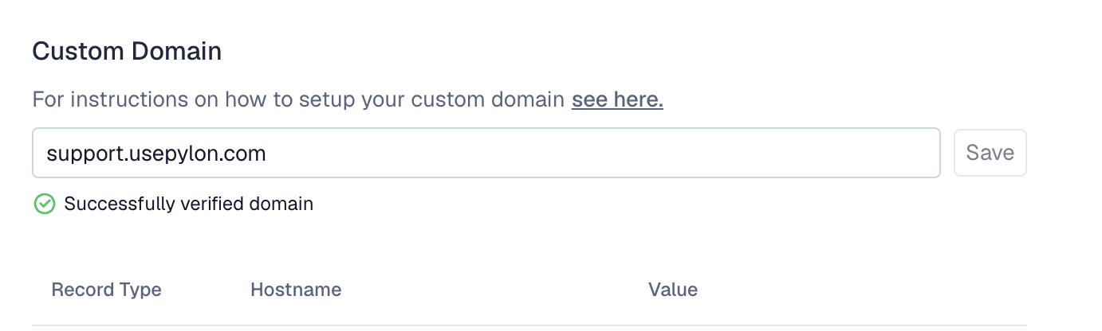The height and width of the screenshot is (331, 1102).
Task: Click the 'Successfully verified domain' status message
Action: (188, 204)
